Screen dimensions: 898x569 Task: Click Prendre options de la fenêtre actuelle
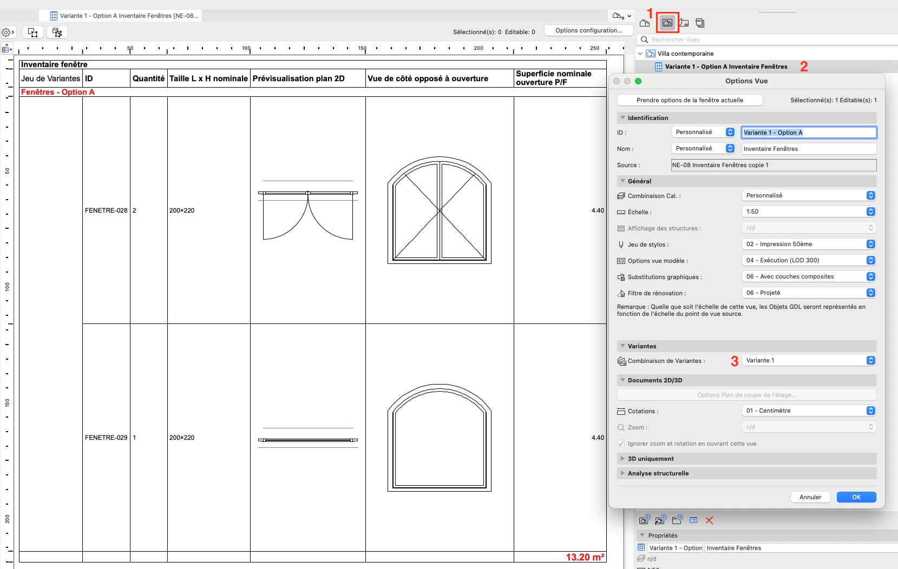690,100
